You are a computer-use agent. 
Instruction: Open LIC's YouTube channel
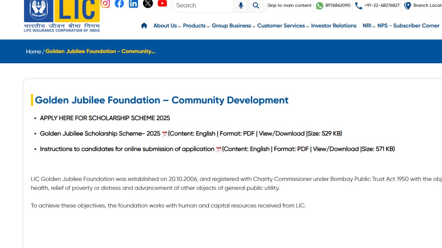(x=162, y=3)
